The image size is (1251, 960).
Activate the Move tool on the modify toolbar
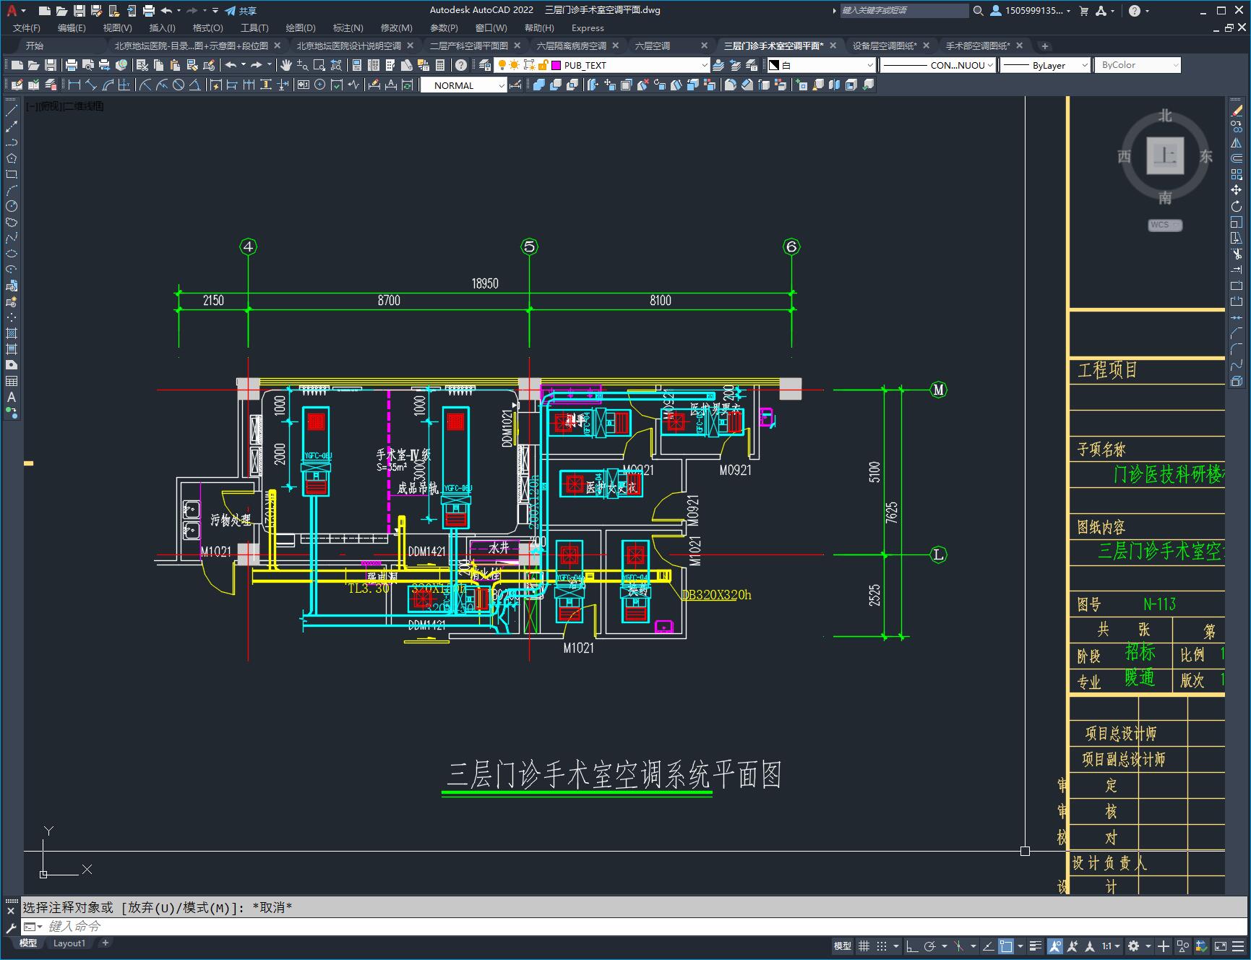(1237, 190)
